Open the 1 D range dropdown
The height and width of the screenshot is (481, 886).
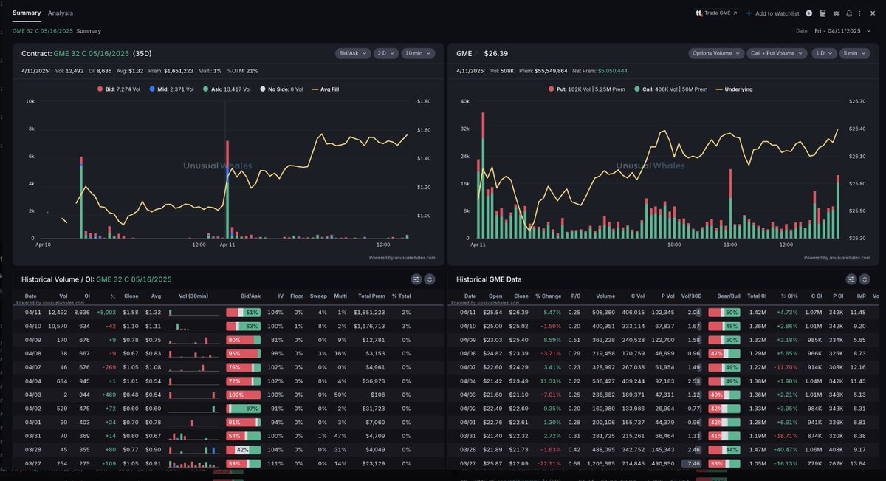(823, 53)
